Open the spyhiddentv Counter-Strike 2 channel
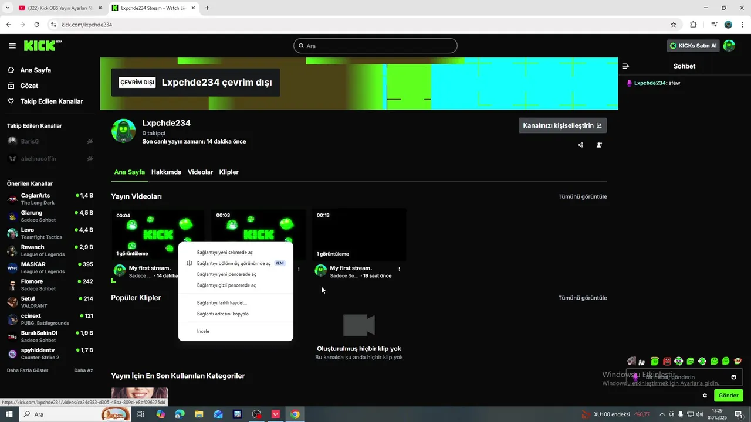This screenshot has height=422, width=751. pos(50,353)
